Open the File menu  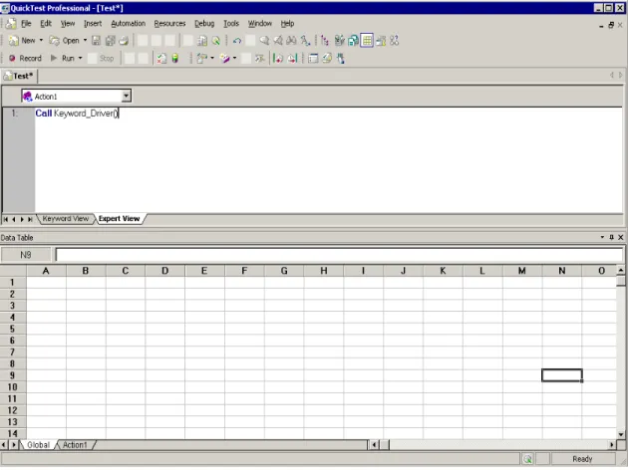pos(26,24)
